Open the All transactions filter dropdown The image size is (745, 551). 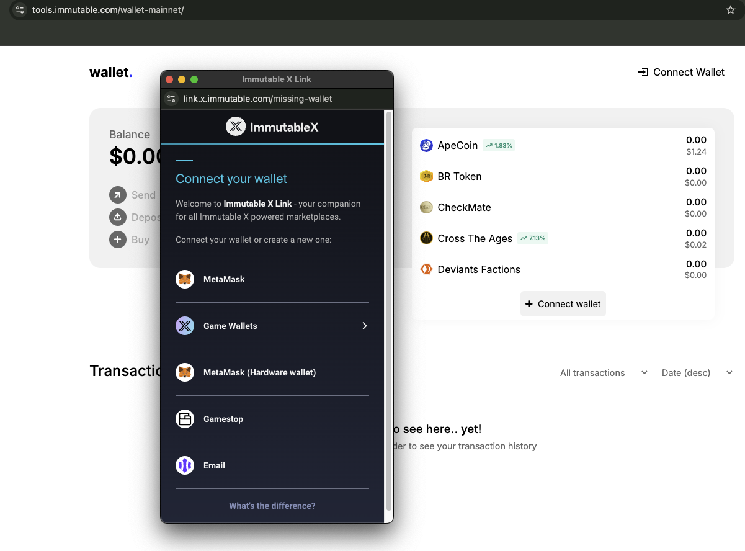(604, 373)
